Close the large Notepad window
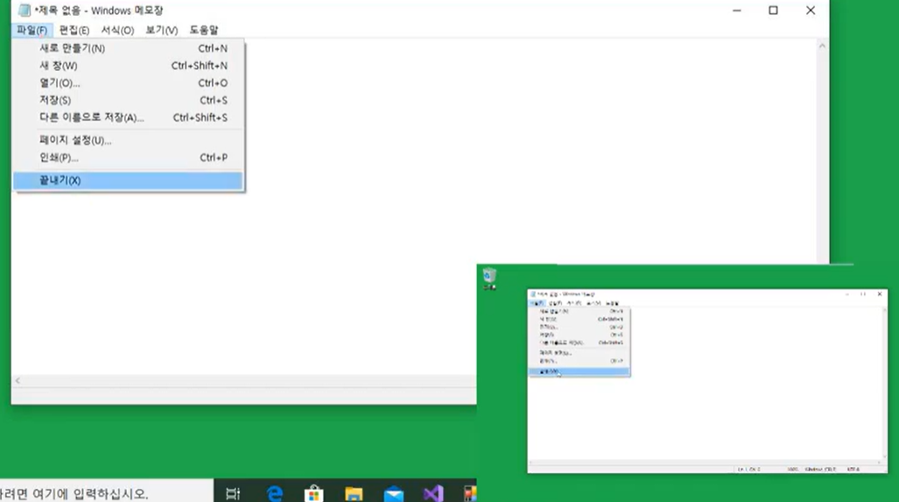 point(810,11)
